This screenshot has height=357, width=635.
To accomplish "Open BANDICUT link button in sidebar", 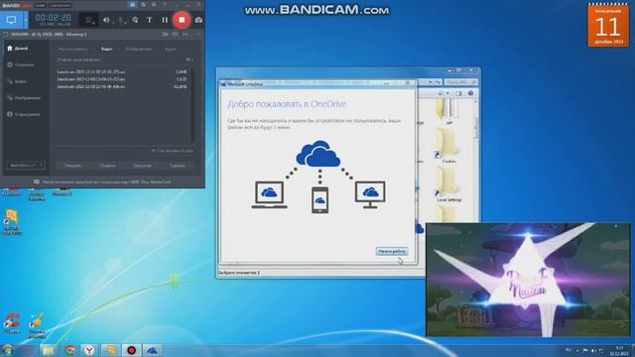I will point(26,166).
